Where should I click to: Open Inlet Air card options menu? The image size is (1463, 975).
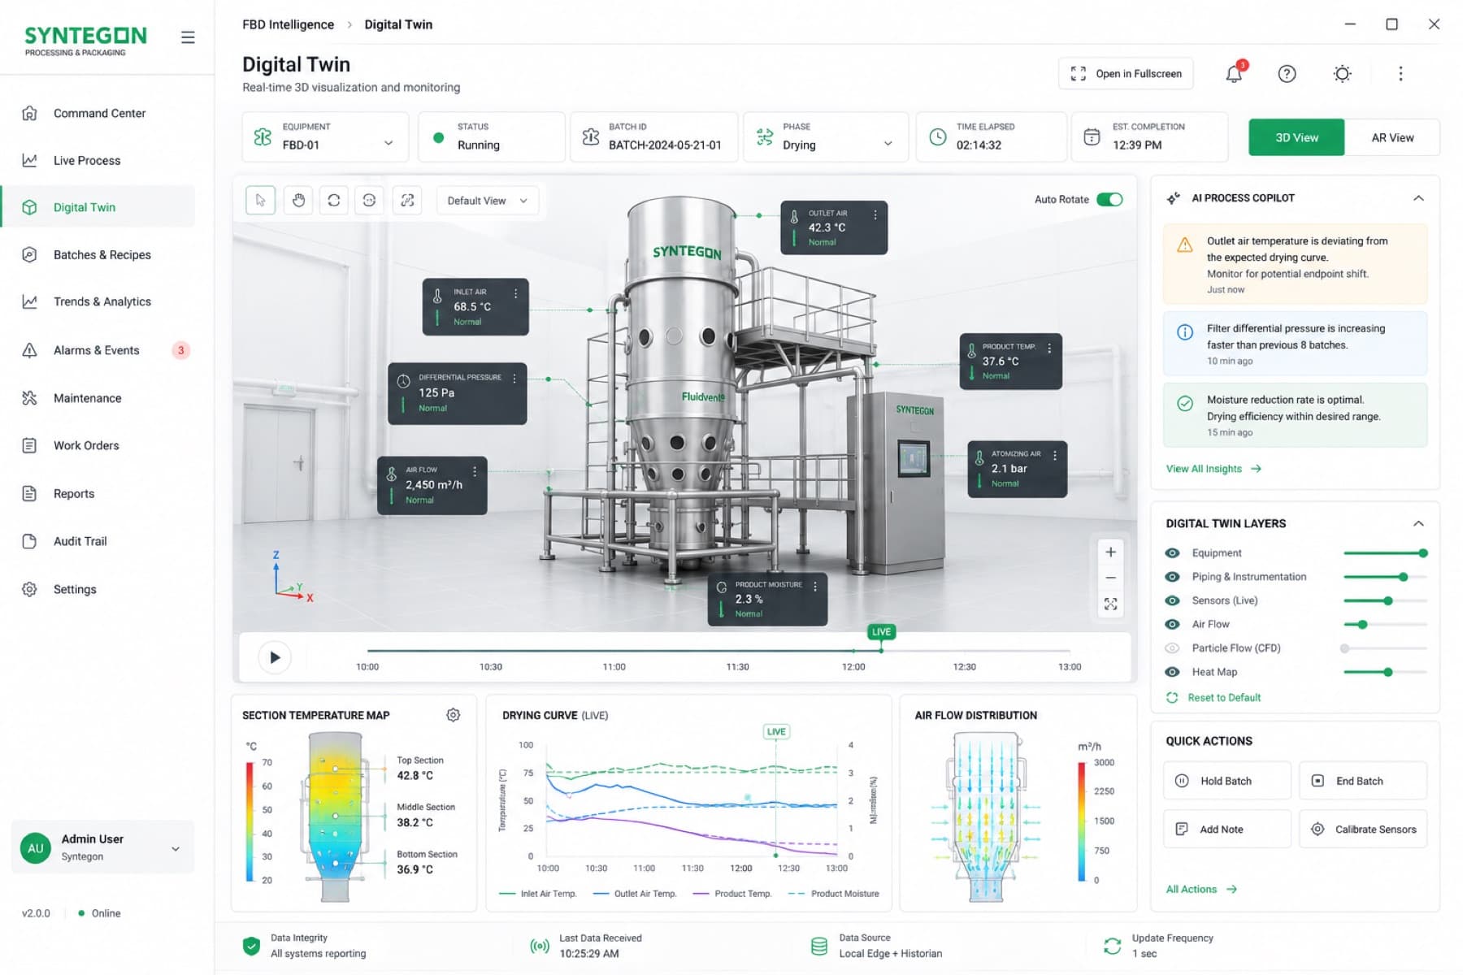515,293
